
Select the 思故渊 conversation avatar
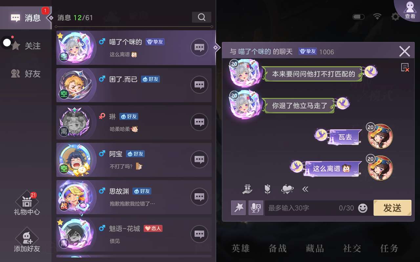[76, 197]
